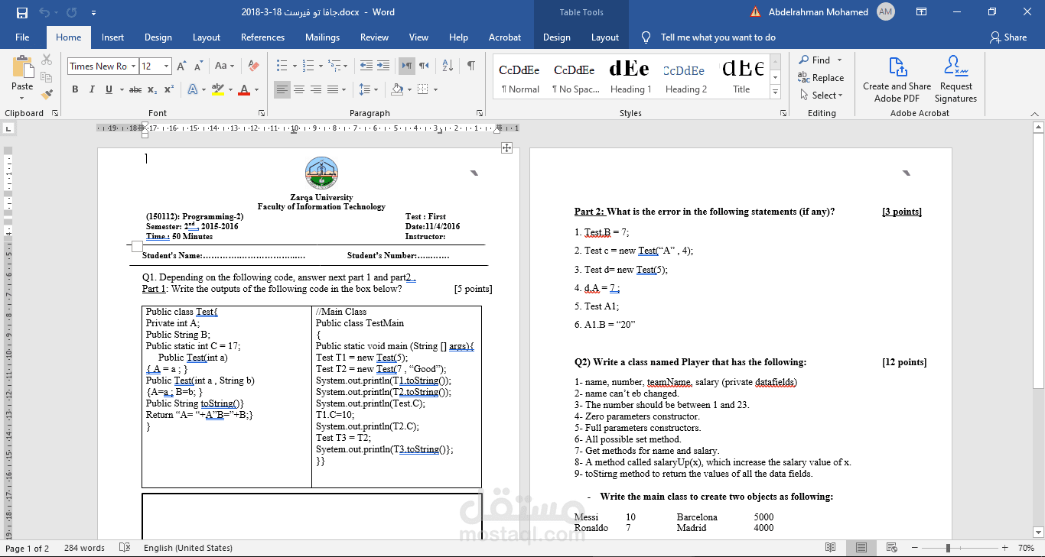Clear all formatting eraser icon
Image resolution: width=1045 pixels, height=557 pixels.
click(x=254, y=66)
